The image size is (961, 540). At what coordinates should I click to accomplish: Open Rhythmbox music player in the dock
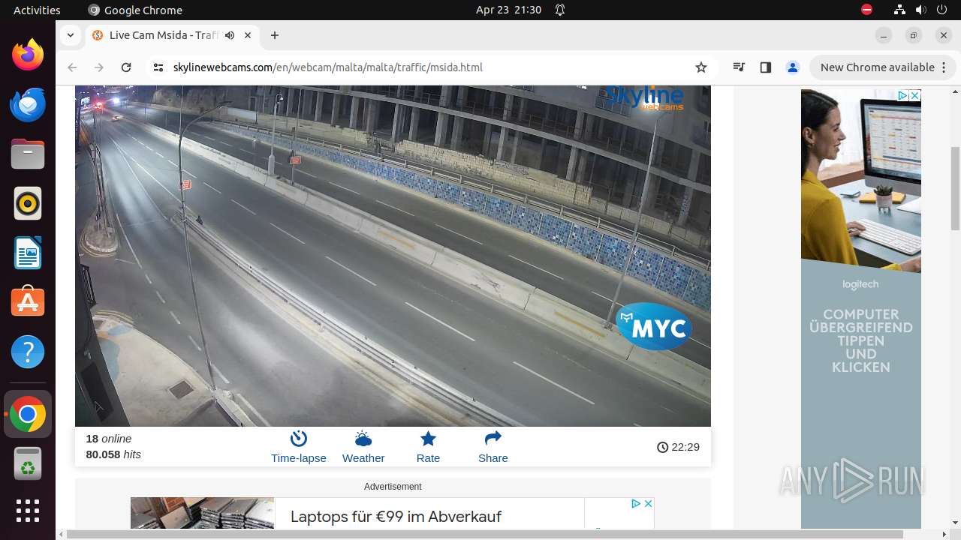tap(28, 203)
